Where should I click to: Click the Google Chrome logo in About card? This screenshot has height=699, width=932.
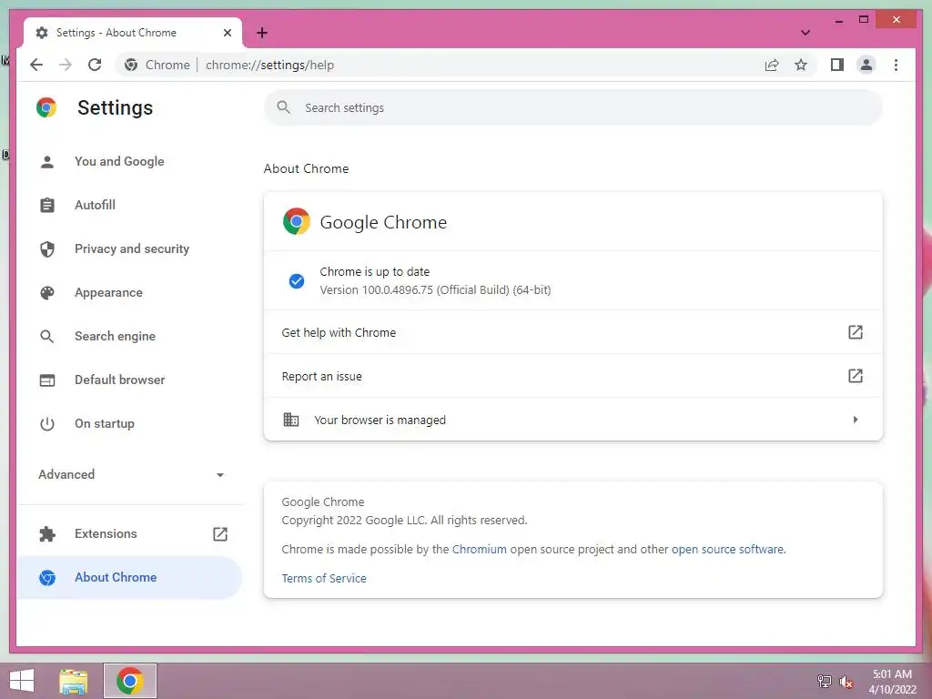tap(297, 222)
